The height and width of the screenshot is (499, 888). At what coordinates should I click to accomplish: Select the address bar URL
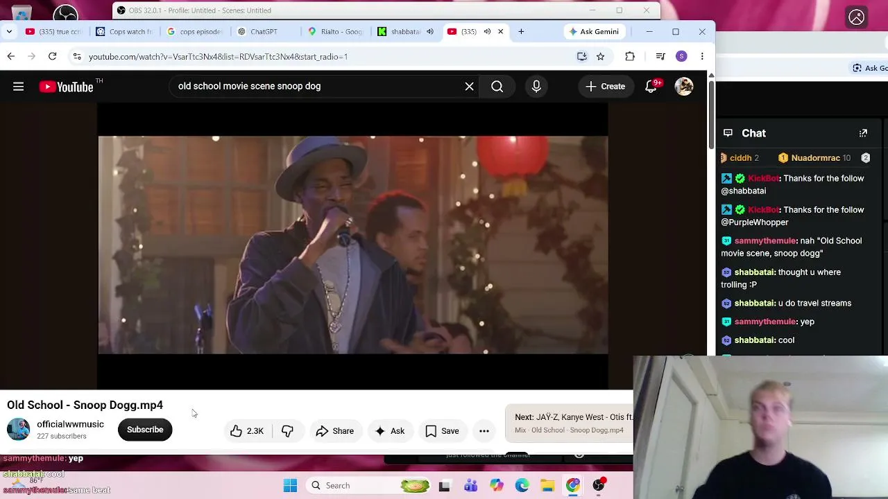pos(218,56)
